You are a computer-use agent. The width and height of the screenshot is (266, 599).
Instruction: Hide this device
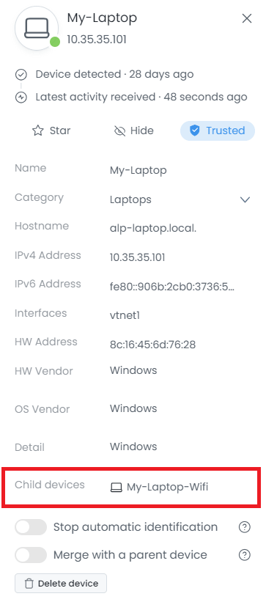134,131
